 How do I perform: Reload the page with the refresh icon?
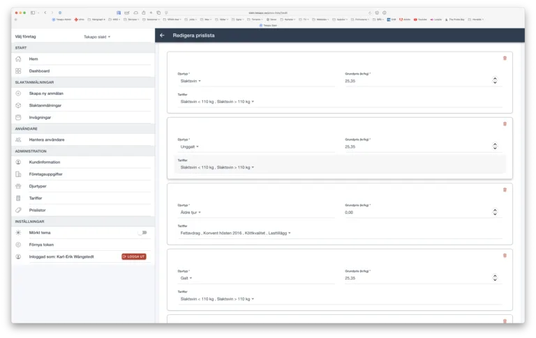click(x=370, y=13)
